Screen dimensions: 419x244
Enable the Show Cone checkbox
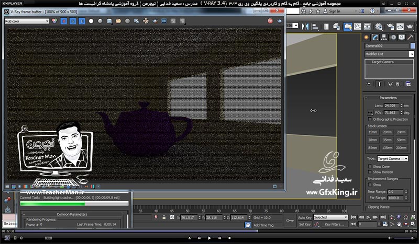coord(370,166)
